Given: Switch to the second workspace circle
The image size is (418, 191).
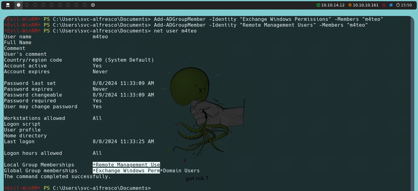Looking at the screenshot, I should (27, 5).
